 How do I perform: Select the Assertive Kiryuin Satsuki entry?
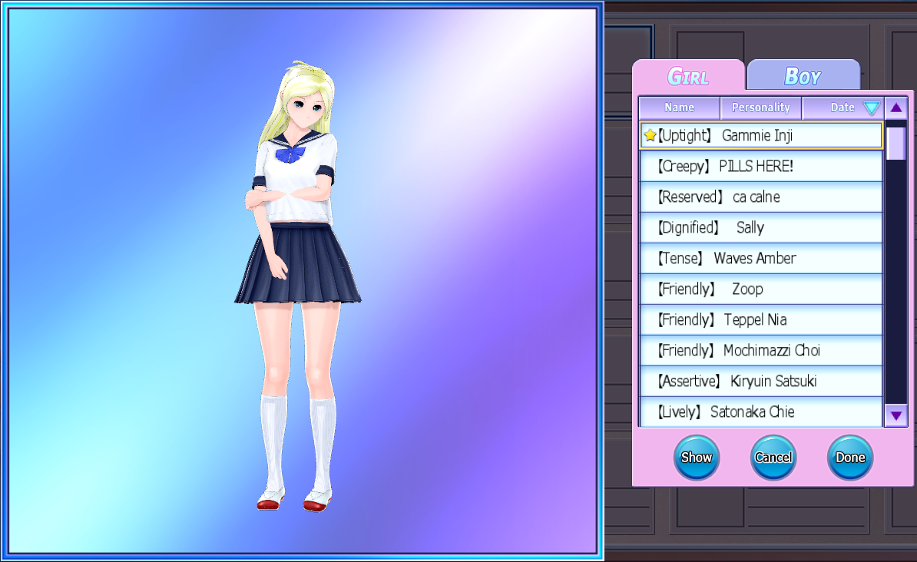[761, 382]
